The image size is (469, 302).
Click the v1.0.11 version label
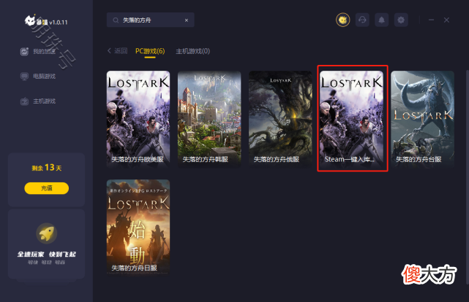59,23
